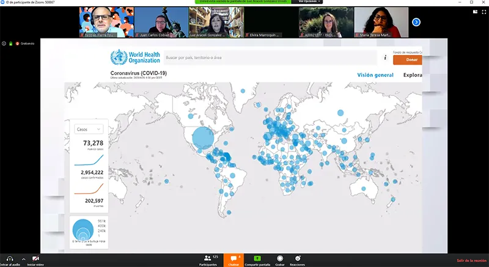Click the 202,597 deaths figure

(x=94, y=201)
